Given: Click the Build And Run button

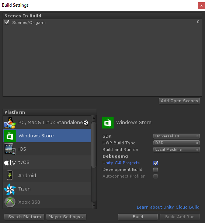Looking at the screenshot, I should coord(180,217).
